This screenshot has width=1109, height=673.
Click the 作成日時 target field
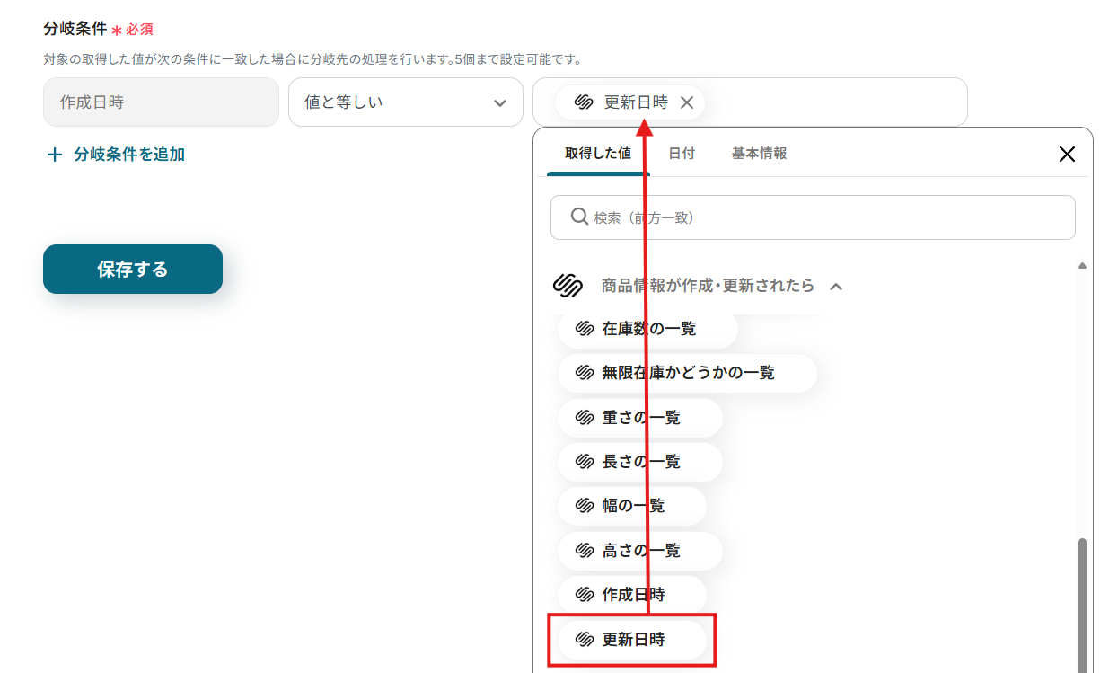tap(161, 102)
